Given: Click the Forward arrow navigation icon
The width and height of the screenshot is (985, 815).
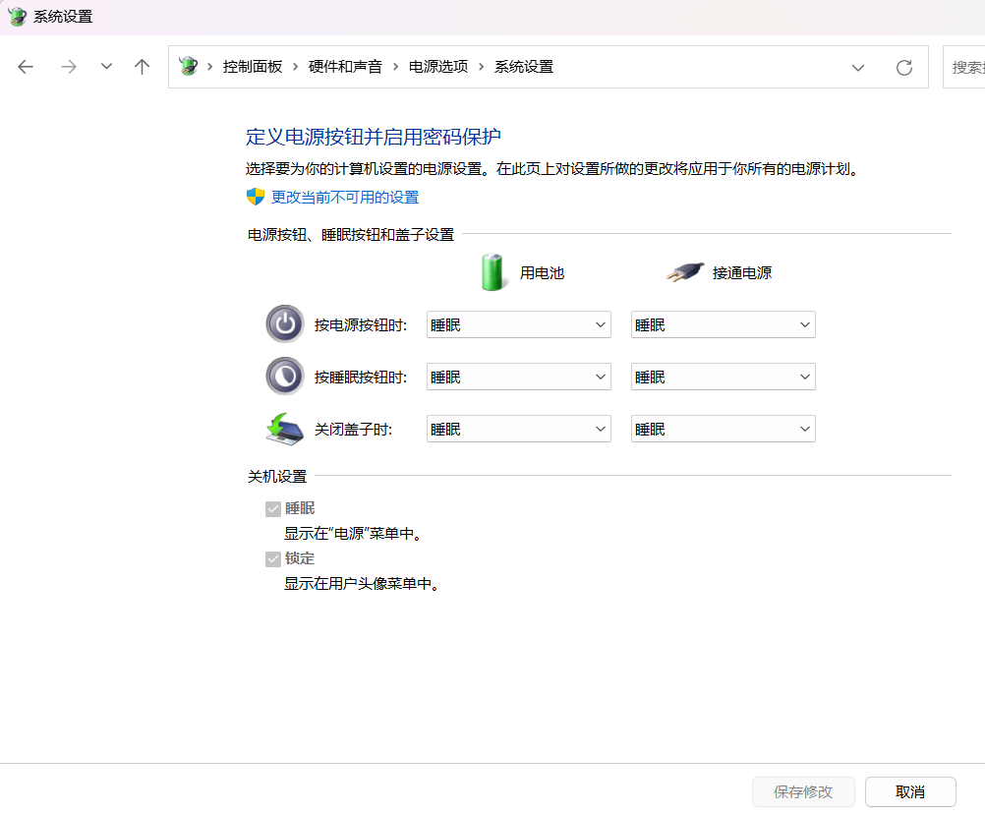Looking at the screenshot, I should (68, 67).
